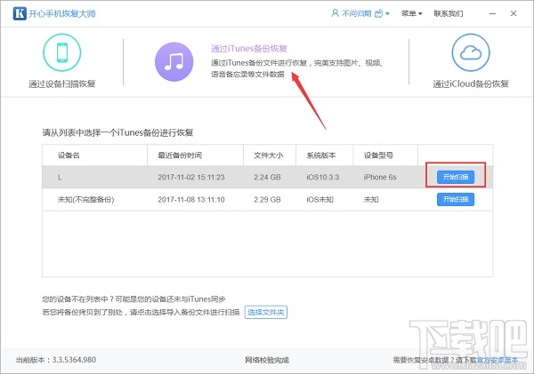
Task: Close the application window
Action: [514, 13]
